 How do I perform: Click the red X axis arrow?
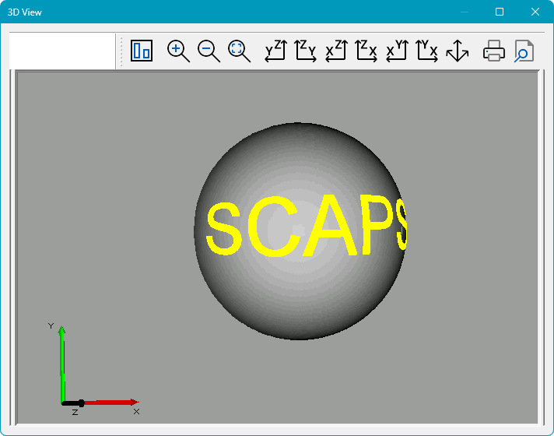[x=111, y=403]
